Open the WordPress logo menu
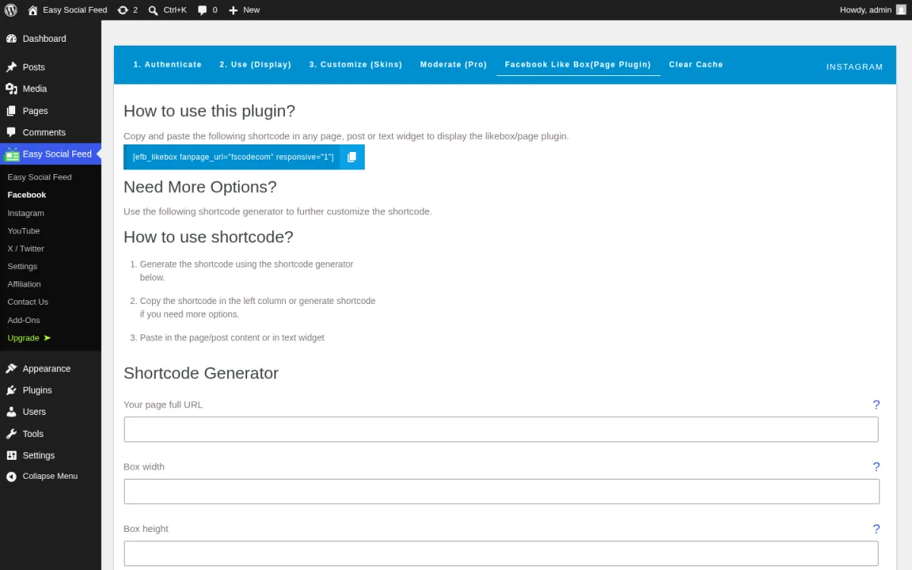 tap(11, 10)
